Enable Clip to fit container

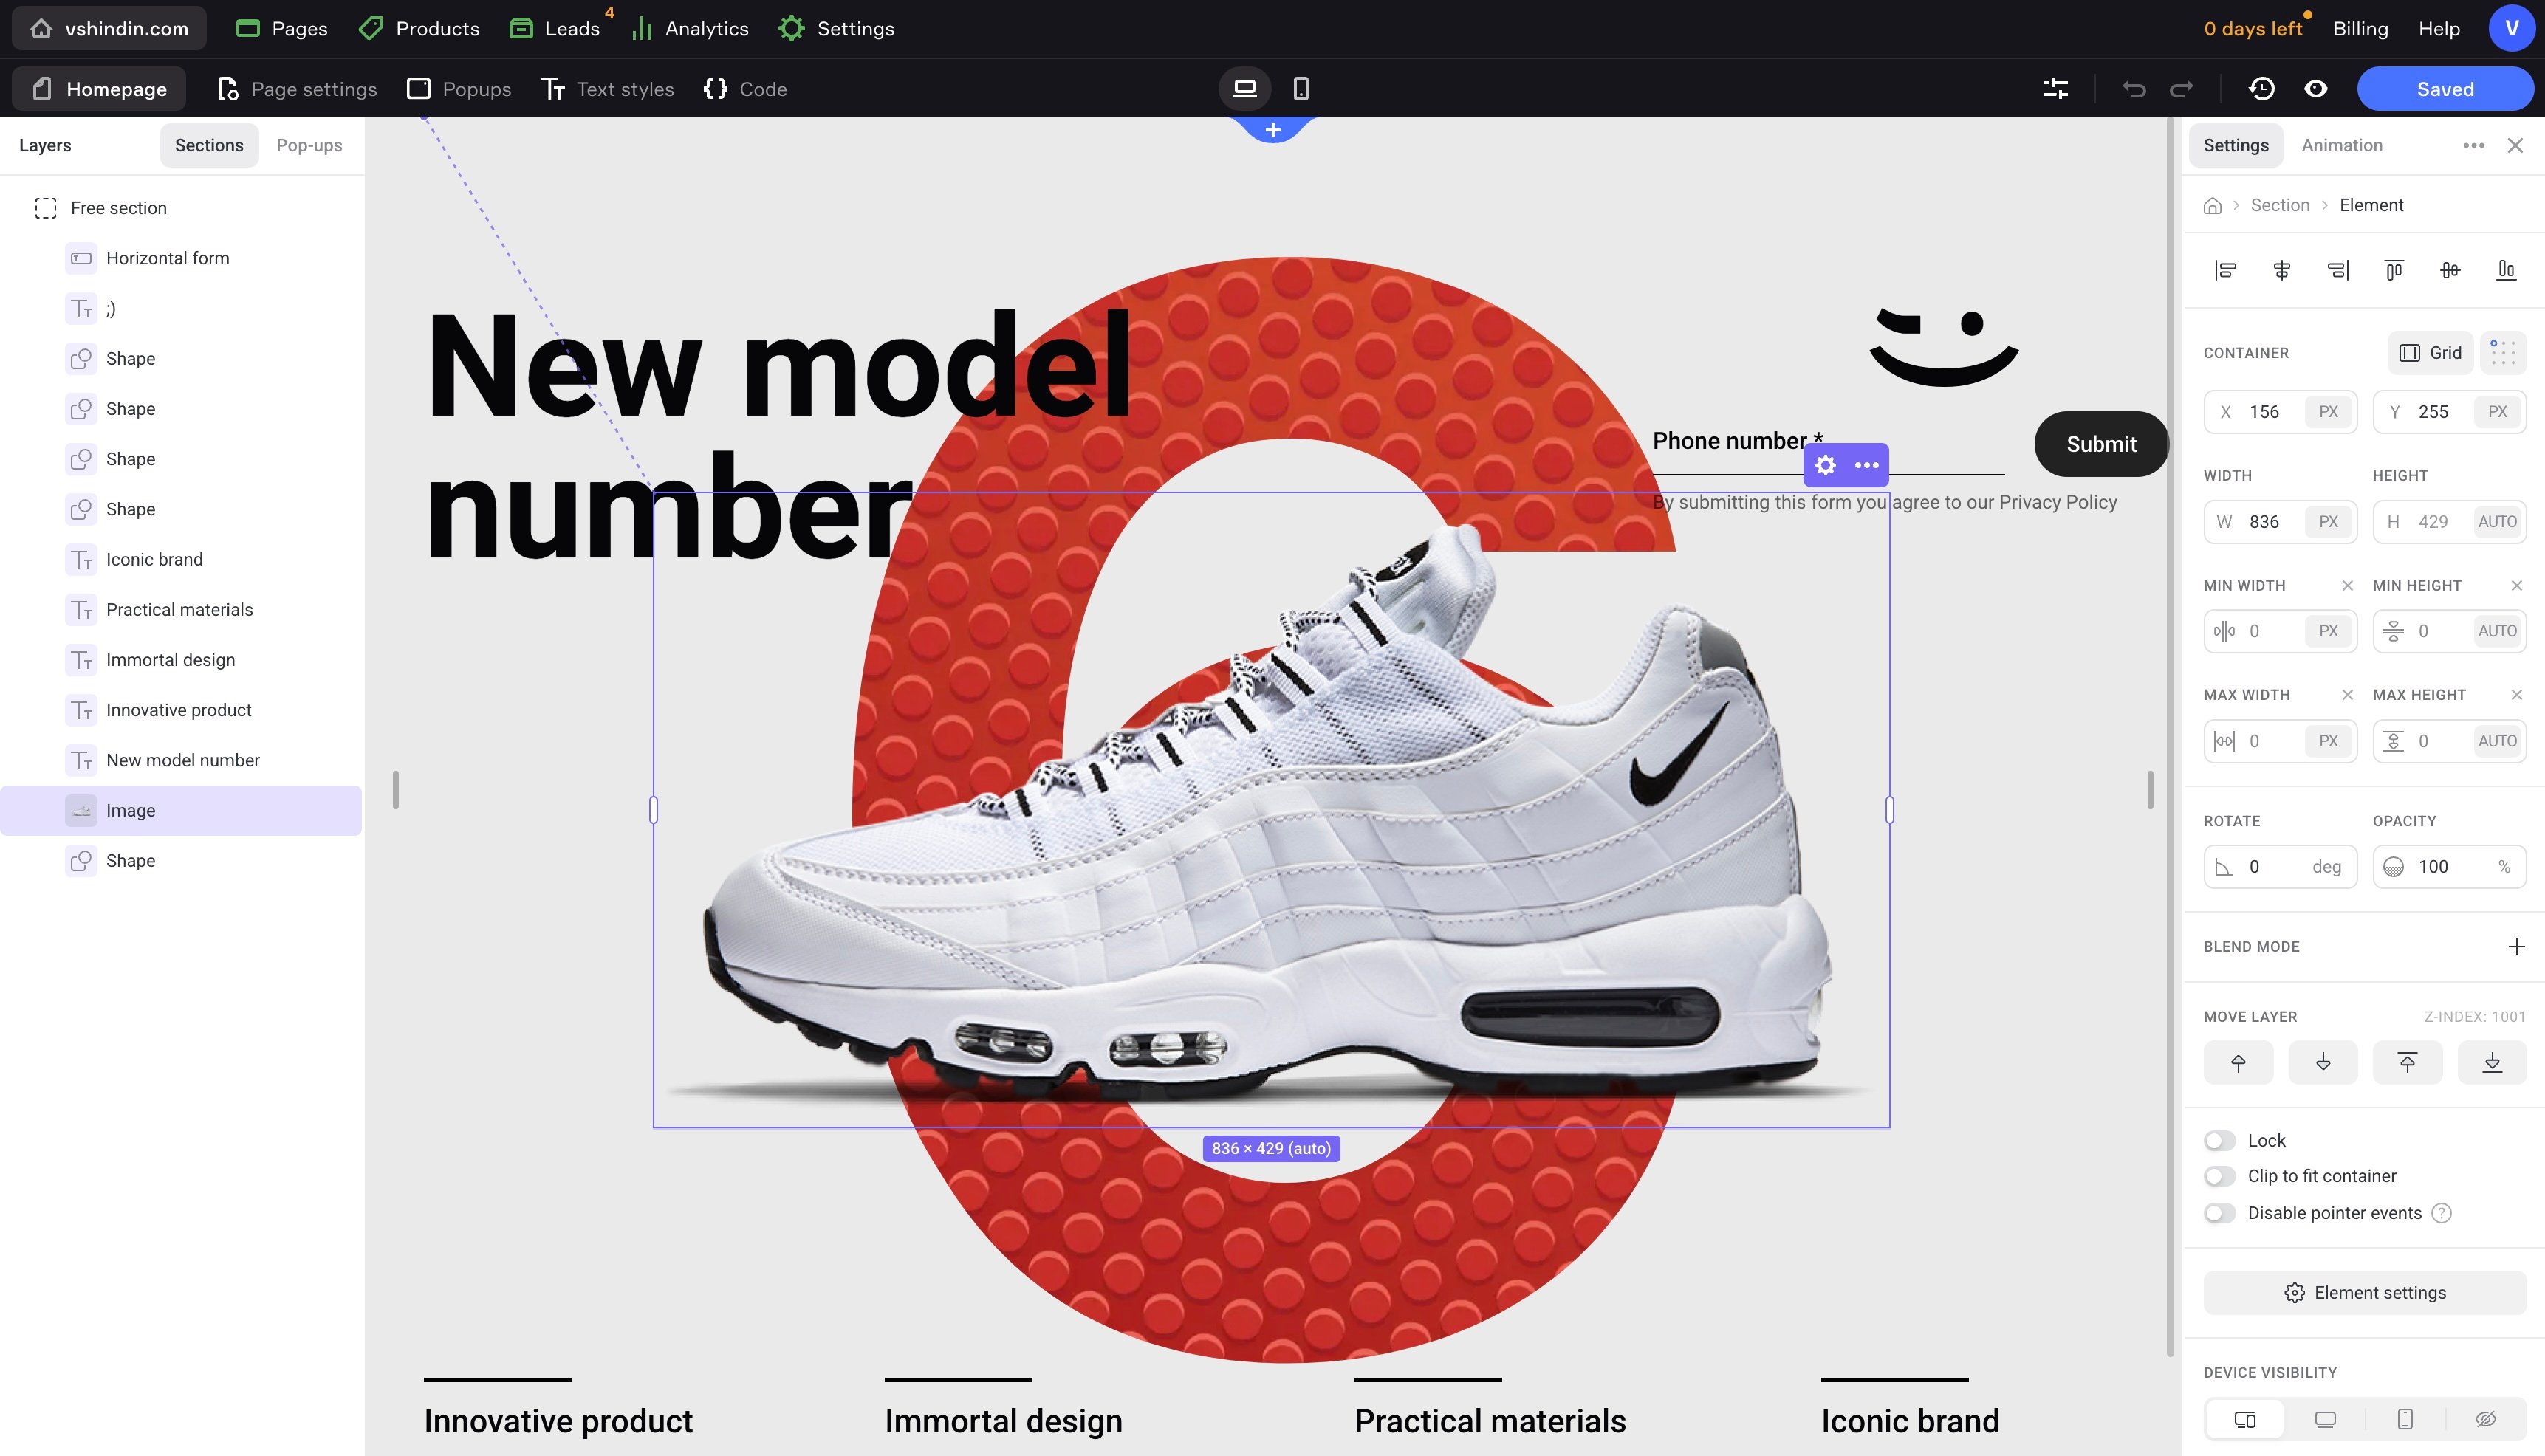pyautogui.click(x=2220, y=1176)
